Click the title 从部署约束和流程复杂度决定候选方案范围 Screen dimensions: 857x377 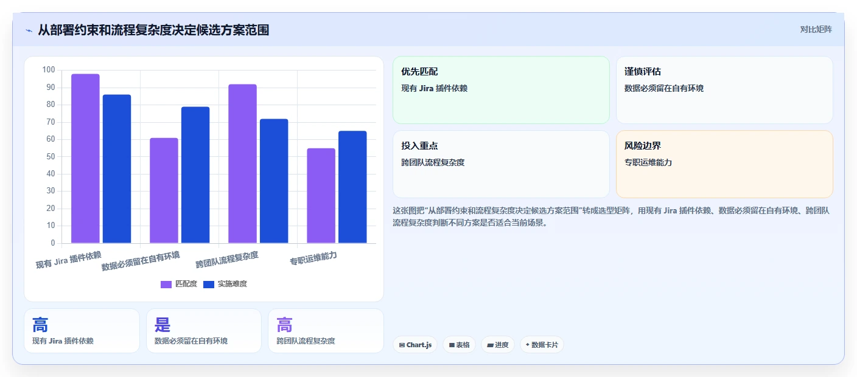coord(153,30)
